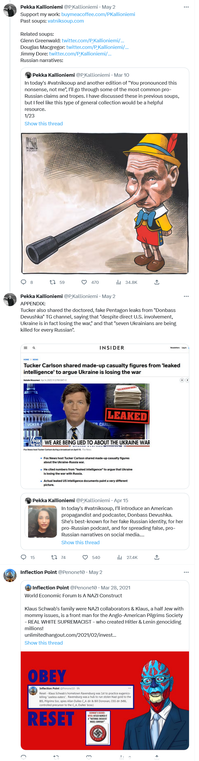
Task: Open buymeacoffee.com/PKallioniemi link
Action: 98,14
